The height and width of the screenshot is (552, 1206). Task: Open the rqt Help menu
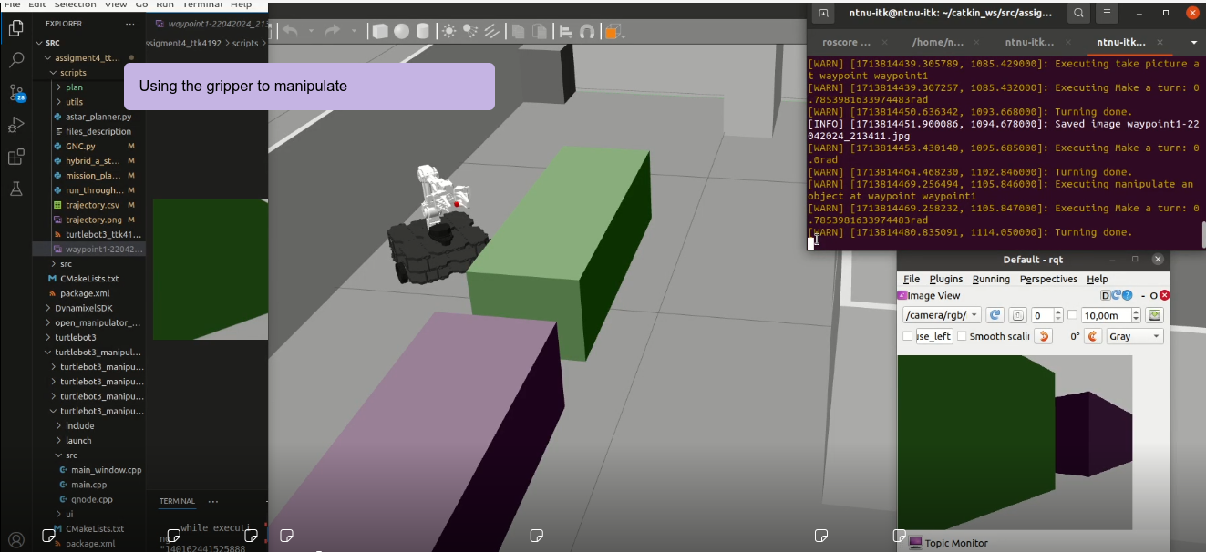(1098, 279)
